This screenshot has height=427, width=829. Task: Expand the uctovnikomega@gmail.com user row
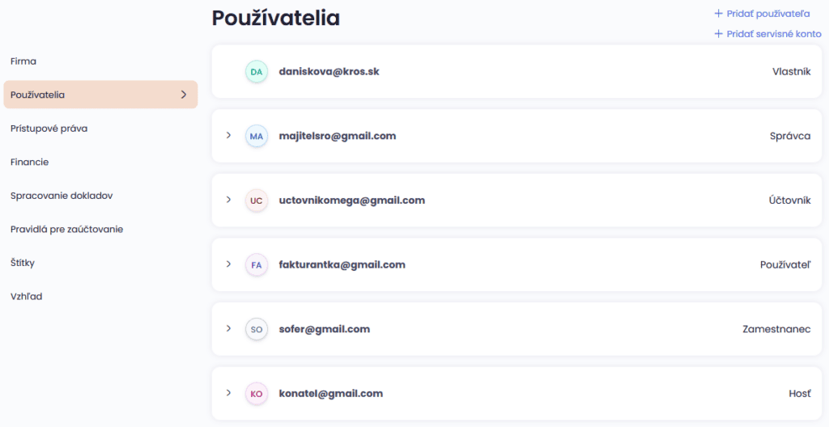coord(229,200)
